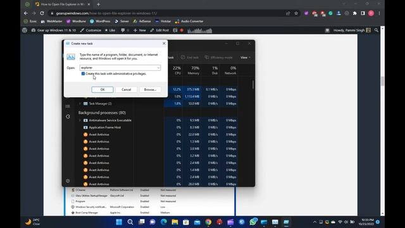405x228 pixels.
Task: Open File Explorer from the taskbar
Action: (x=175, y=222)
